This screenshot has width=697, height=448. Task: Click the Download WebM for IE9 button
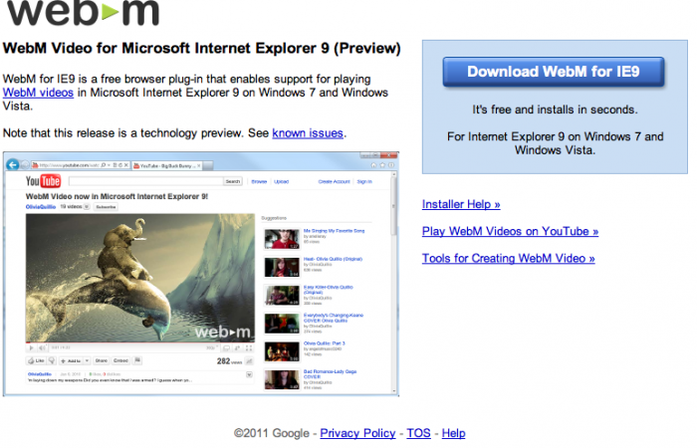[x=553, y=72]
